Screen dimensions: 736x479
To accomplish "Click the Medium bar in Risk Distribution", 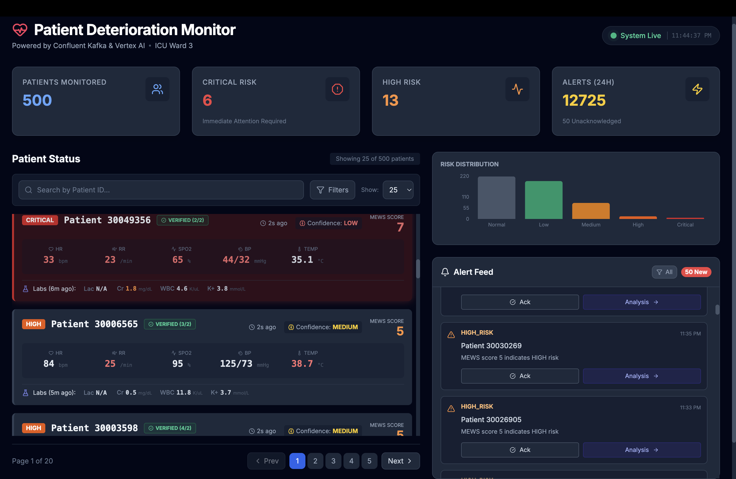I will (591, 211).
